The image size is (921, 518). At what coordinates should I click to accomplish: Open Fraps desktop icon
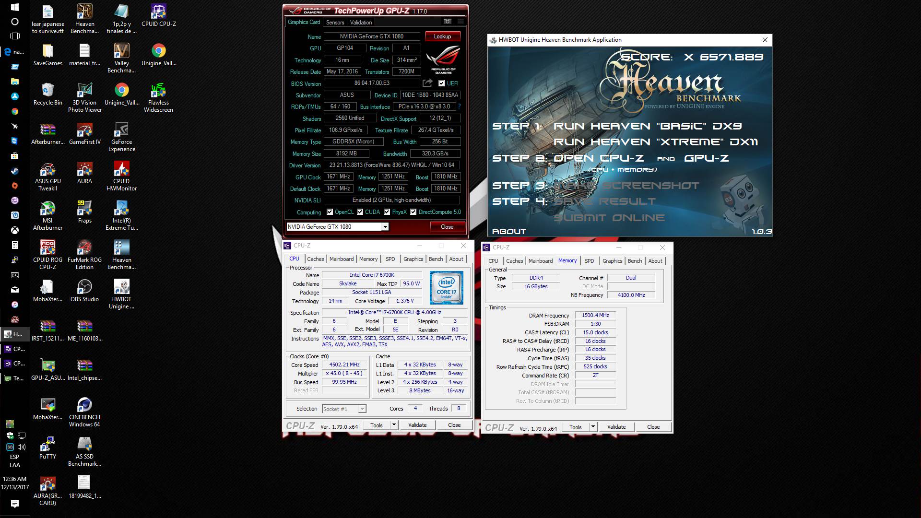(x=85, y=212)
